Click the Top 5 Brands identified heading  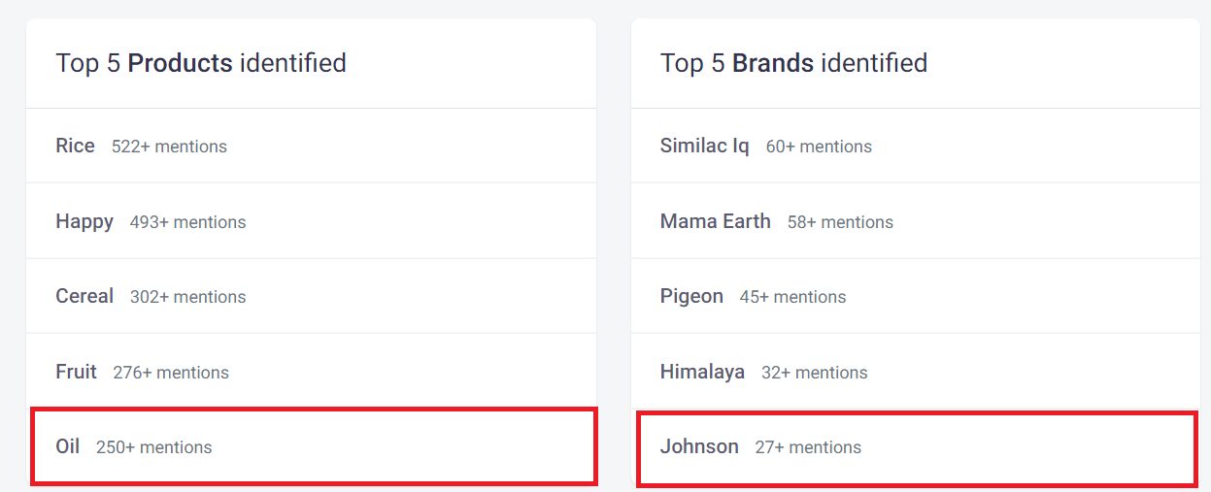(x=793, y=63)
